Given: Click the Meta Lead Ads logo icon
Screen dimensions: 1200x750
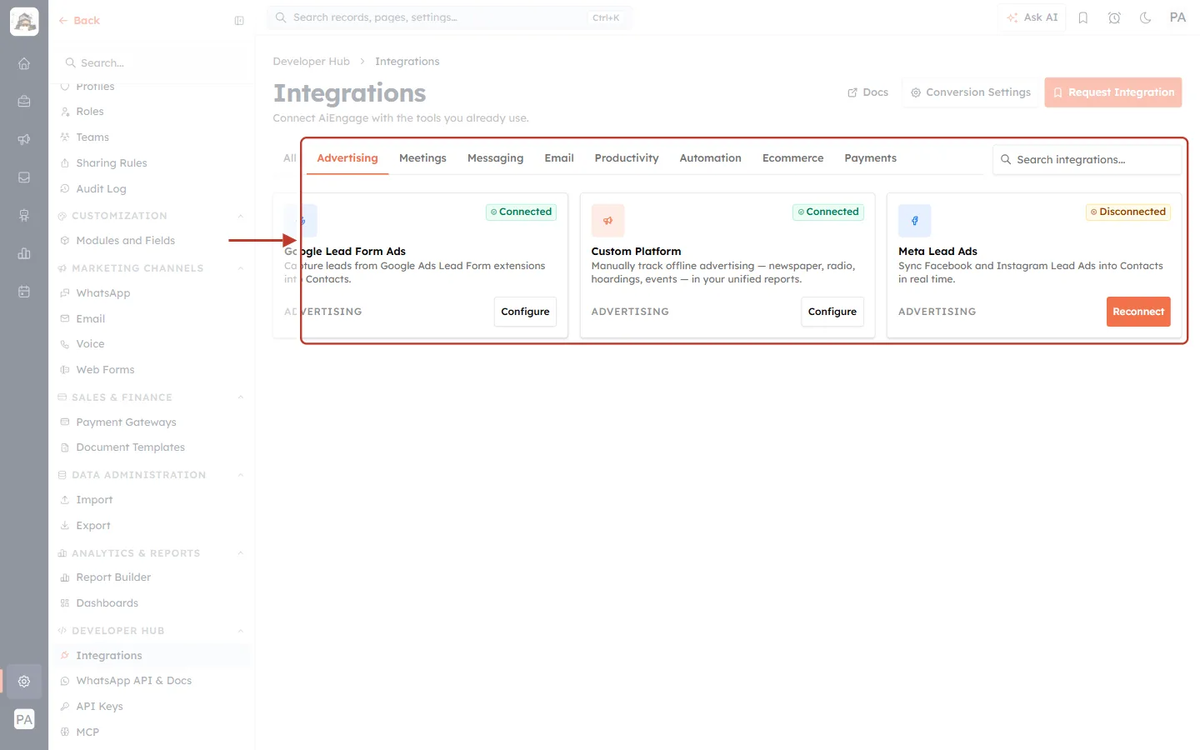Looking at the screenshot, I should pyautogui.click(x=915, y=221).
